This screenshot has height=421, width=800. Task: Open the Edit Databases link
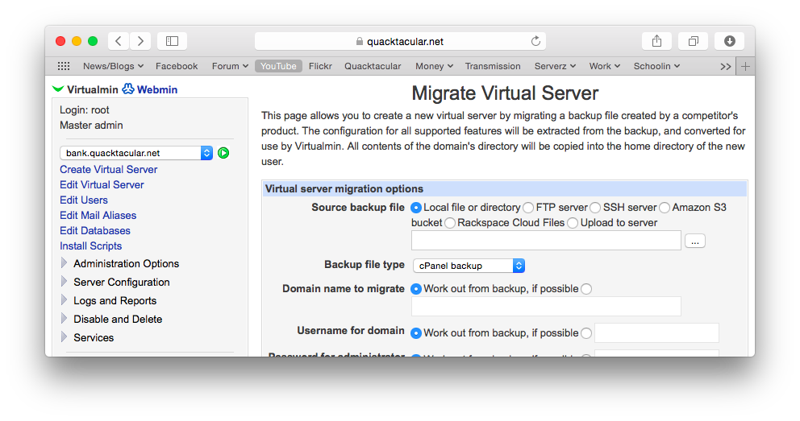tap(95, 230)
